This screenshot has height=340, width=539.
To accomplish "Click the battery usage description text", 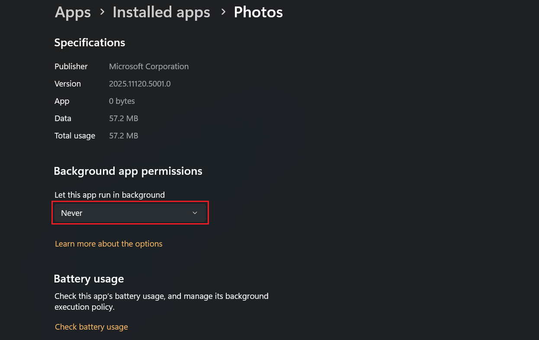I will point(161,302).
